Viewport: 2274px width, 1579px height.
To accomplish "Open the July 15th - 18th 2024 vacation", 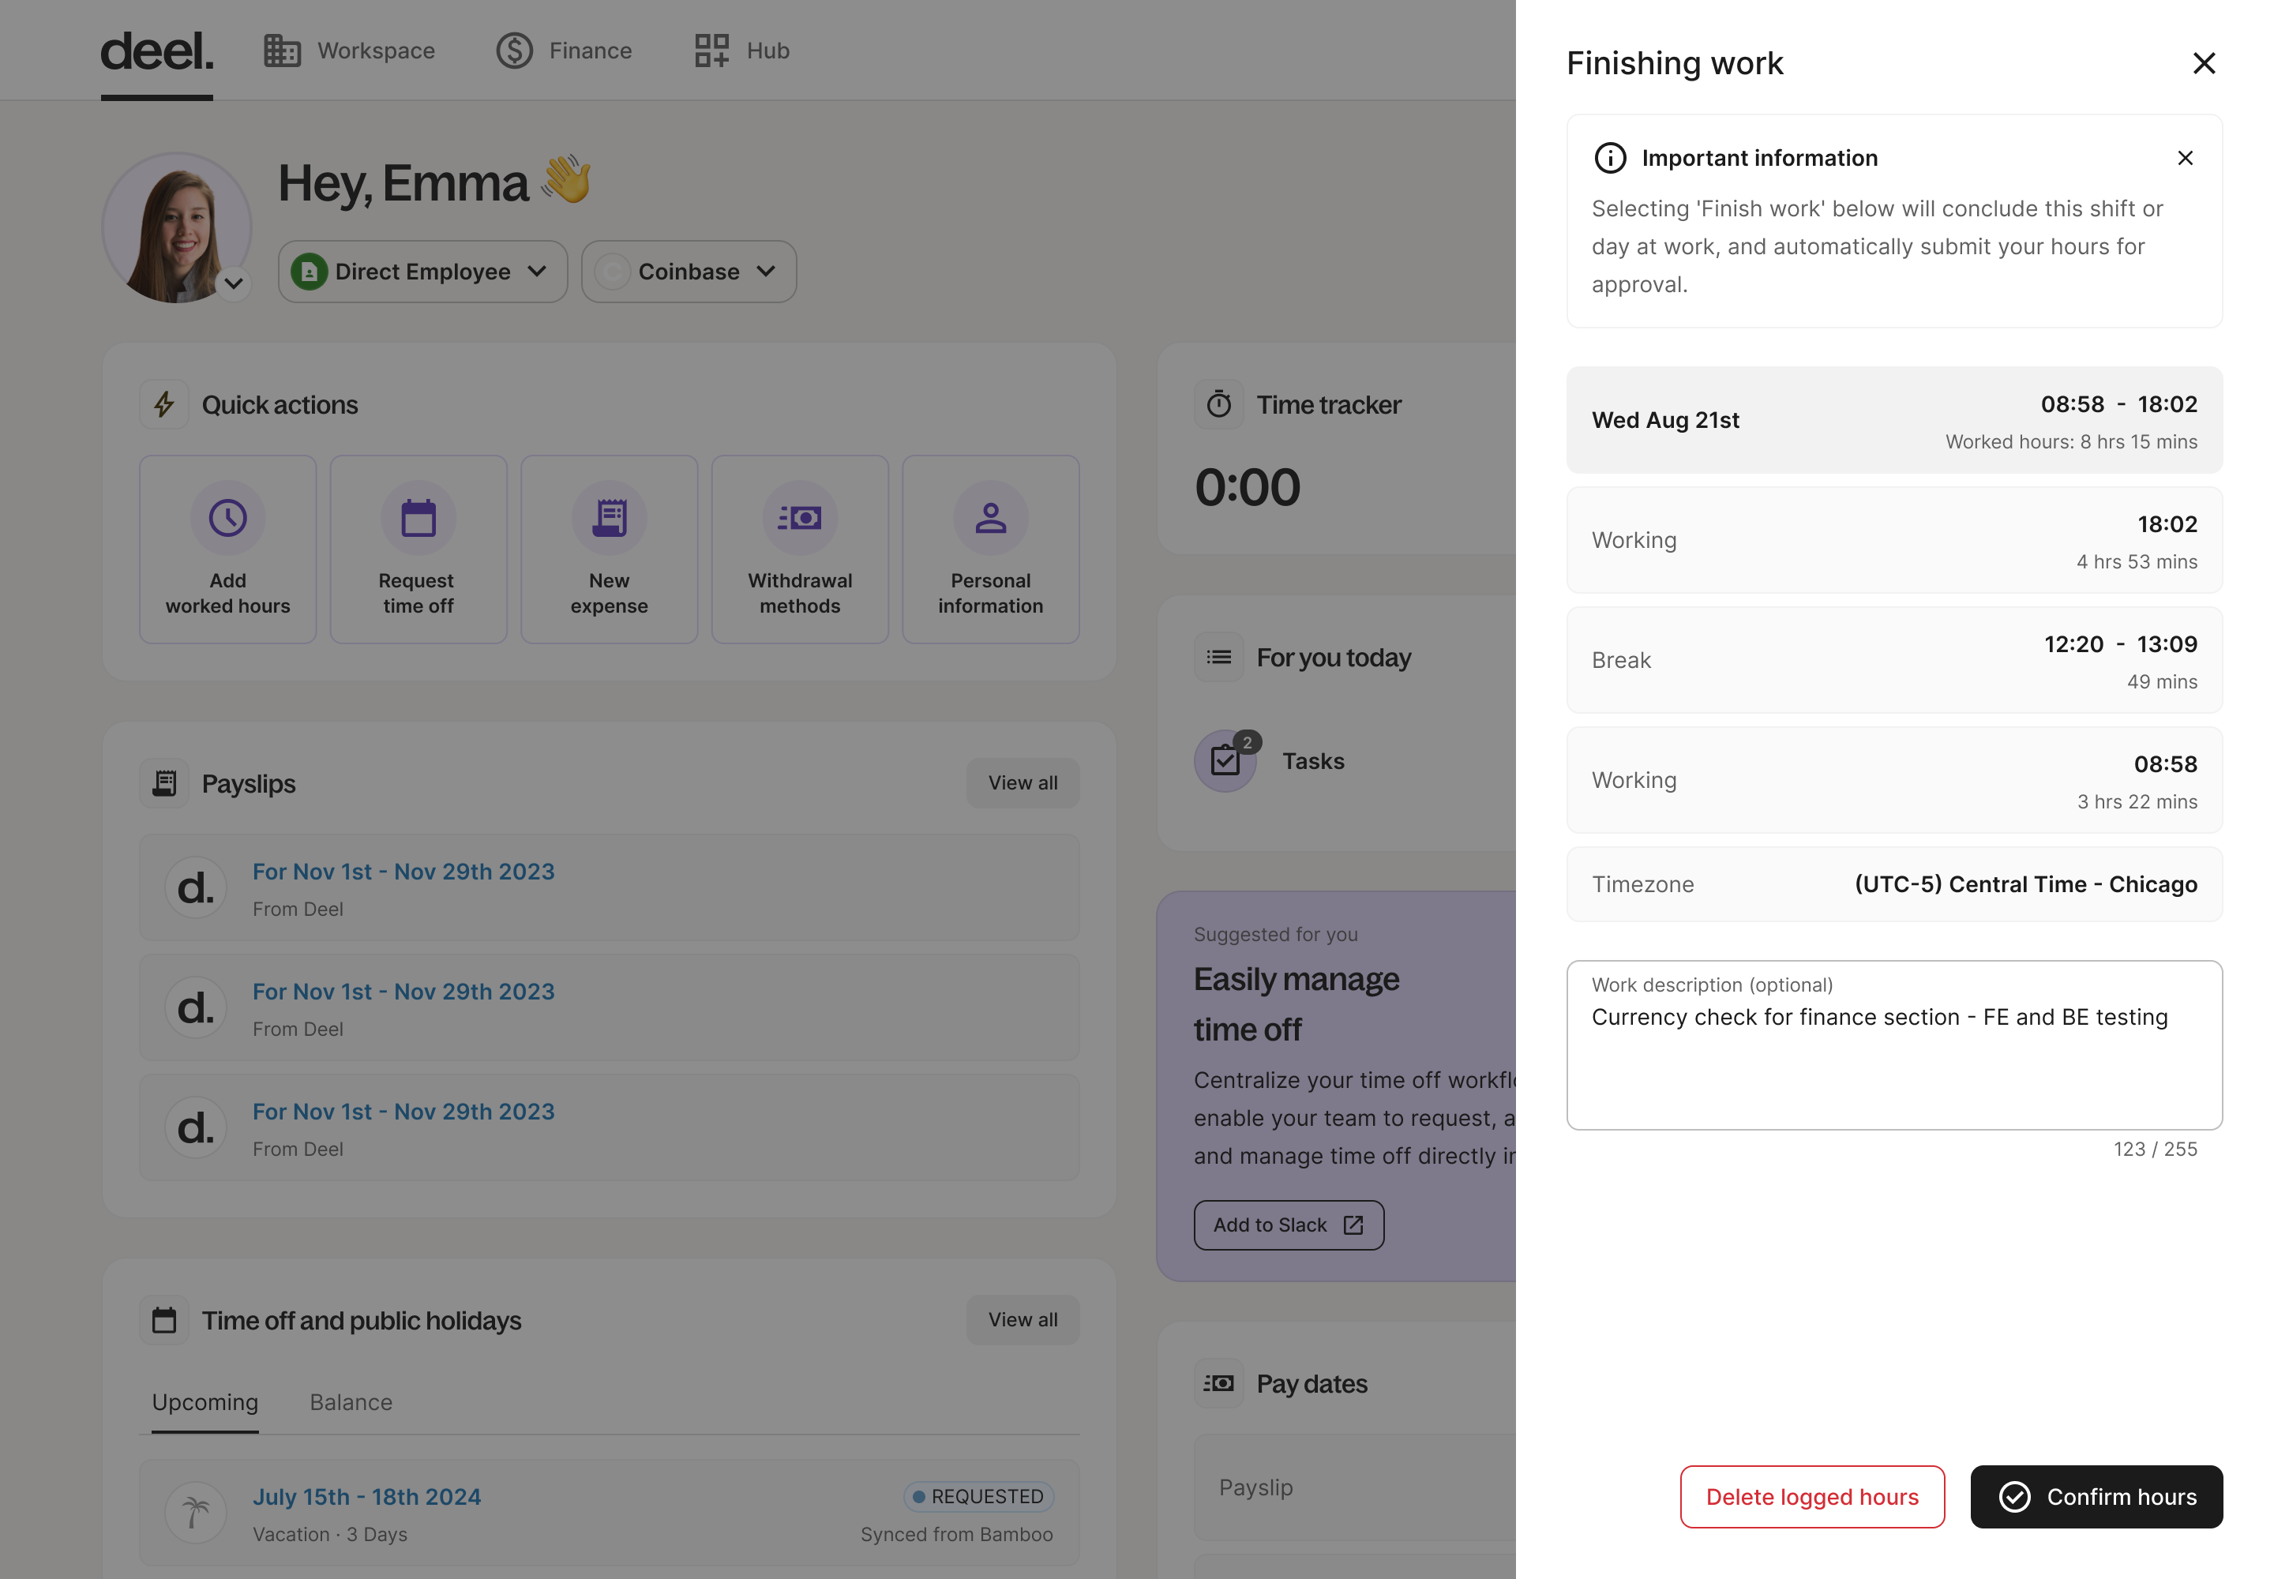I will click(x=609, y=1513).
